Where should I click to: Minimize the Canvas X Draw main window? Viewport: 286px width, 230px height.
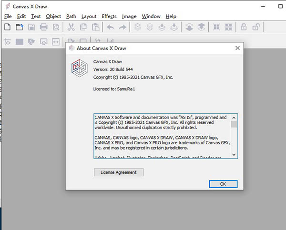pyautogui.click(x=263, y=6)
